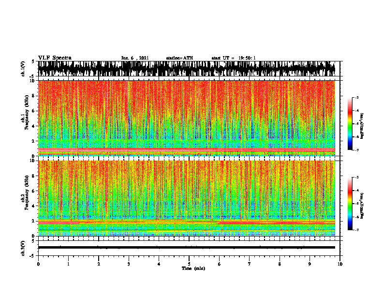Click the time-axis tick label "10"

[340, 264]
